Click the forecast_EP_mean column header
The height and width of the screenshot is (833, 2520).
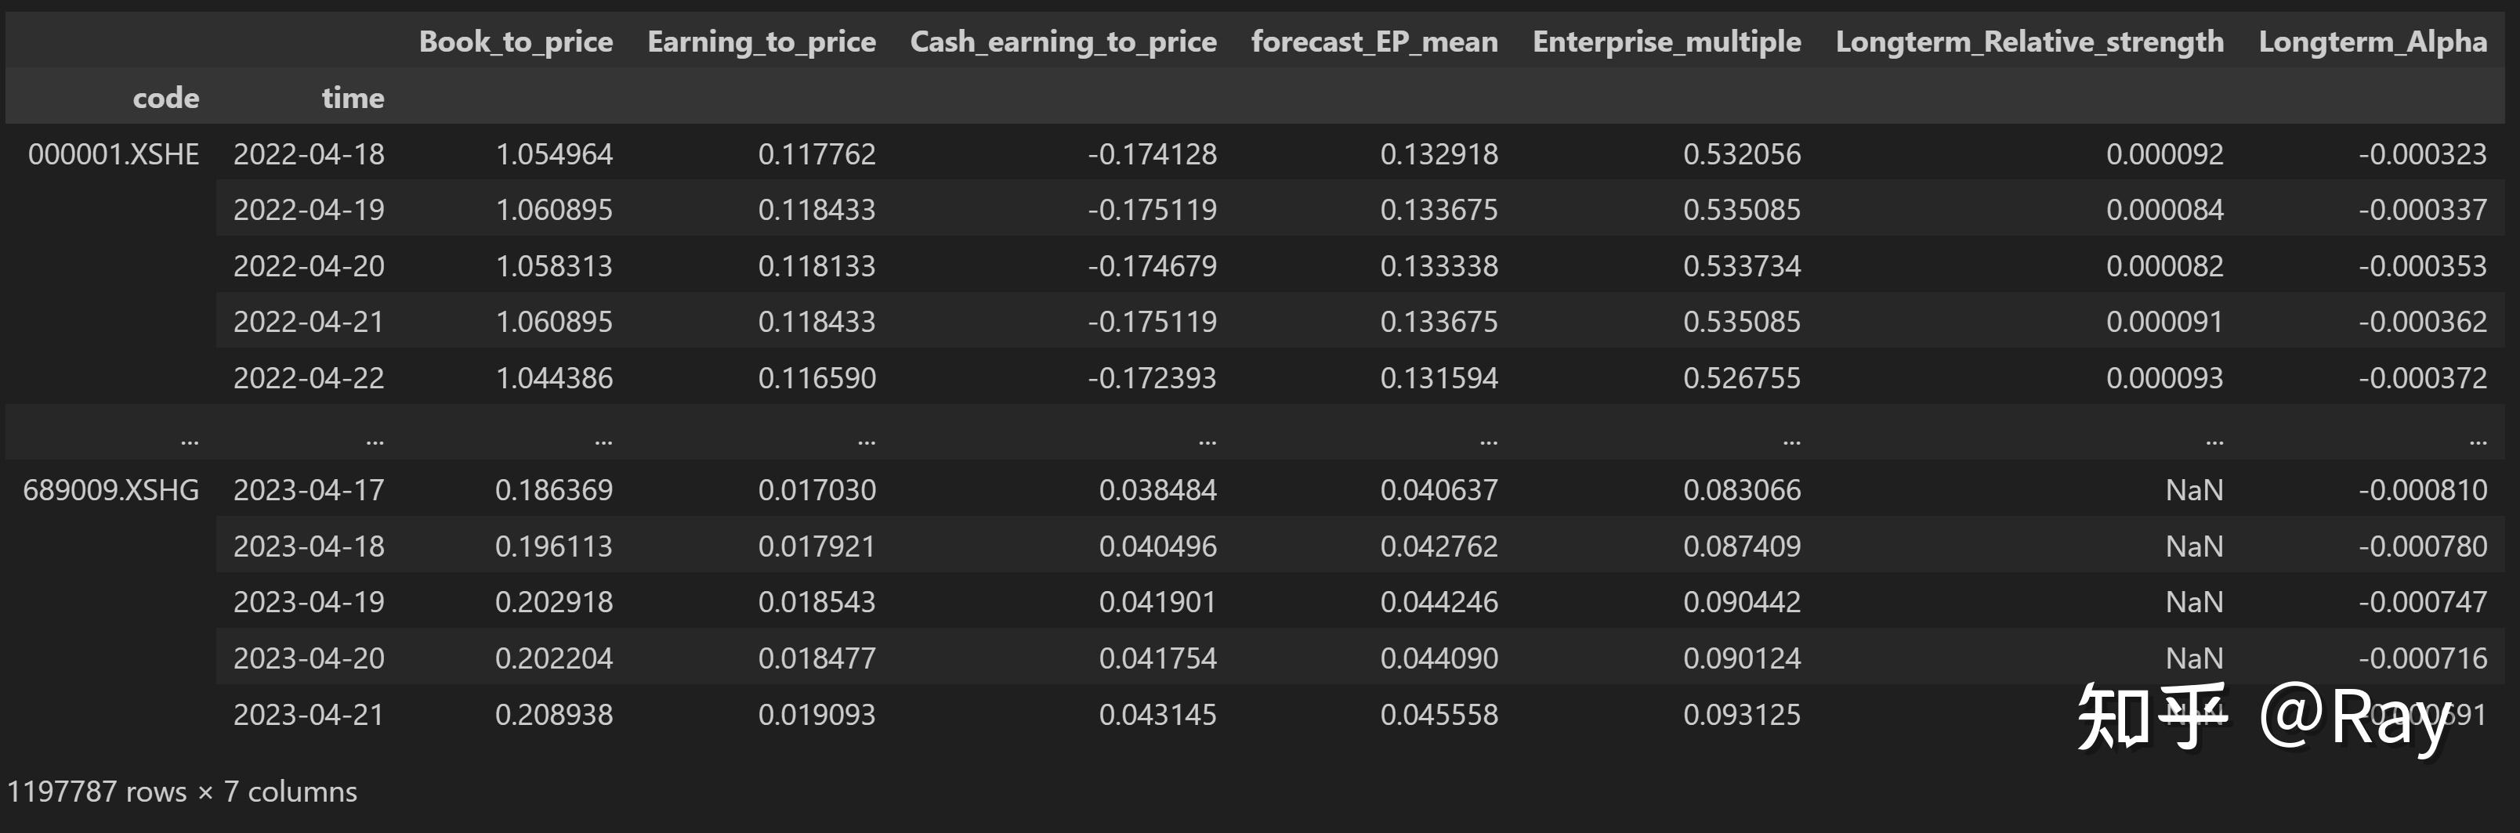pos(1374,41)
